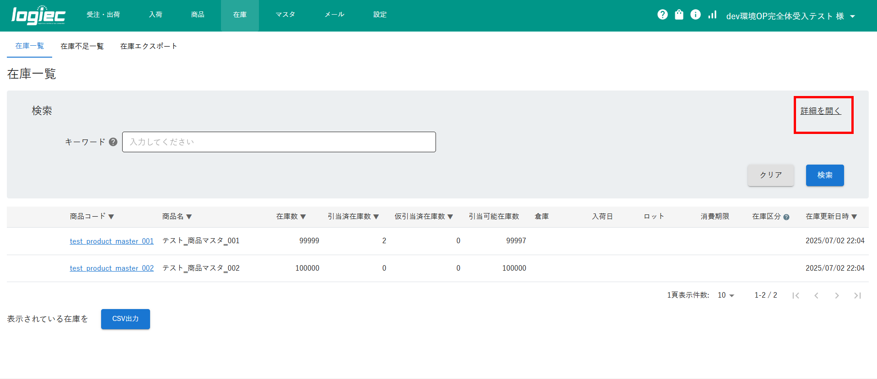This screenshot has height=379, width=877.
Task: Click the keyword help tooltip icon
Action: [x=113, y=142]
